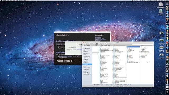Open Applications in Finder sidebar
The image size is (169, 95).
pos(88,53)
